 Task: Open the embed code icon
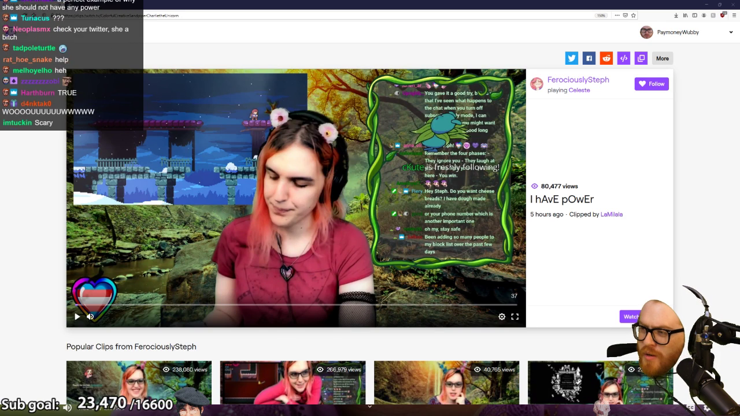624,58
